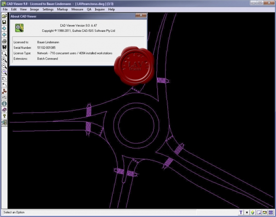Minimize the CAD Viewer window
The height and width of the screenshot is (217, 276).
point(253,3)
